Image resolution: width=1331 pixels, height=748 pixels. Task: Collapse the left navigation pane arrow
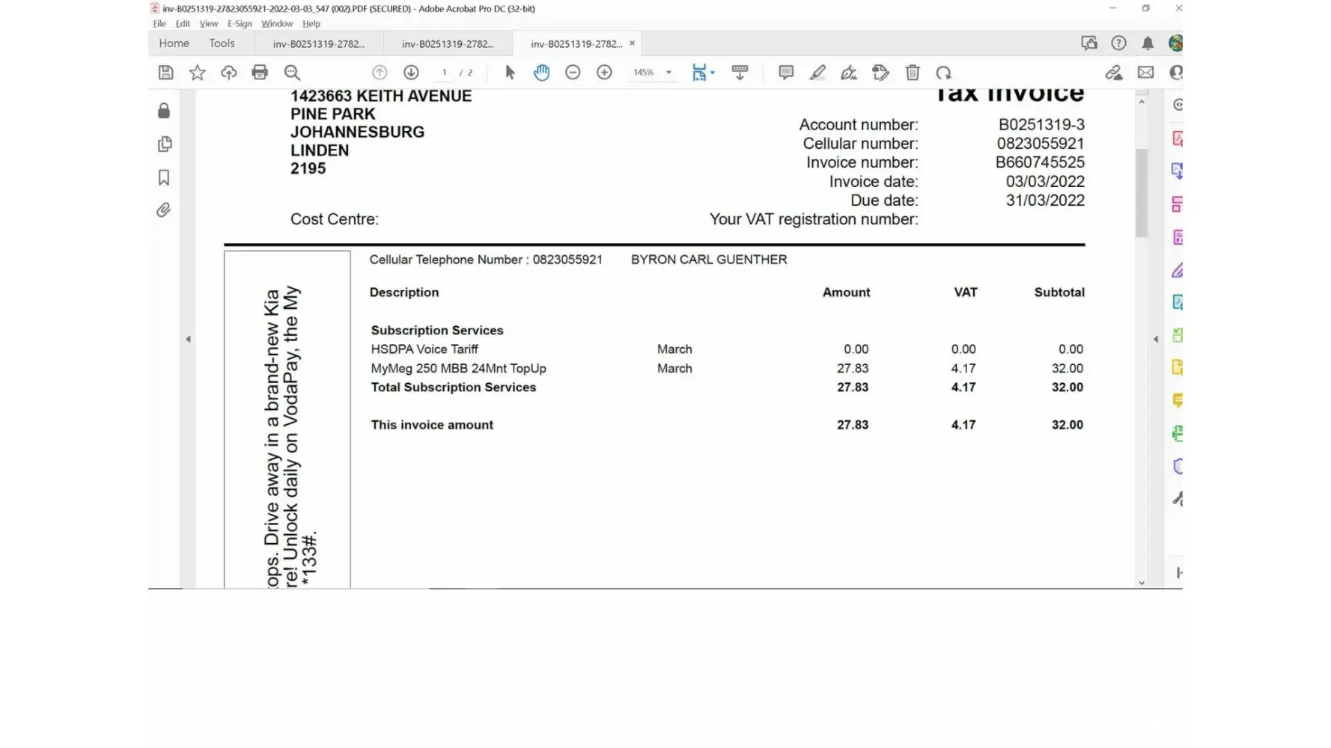tap(188, 339)
